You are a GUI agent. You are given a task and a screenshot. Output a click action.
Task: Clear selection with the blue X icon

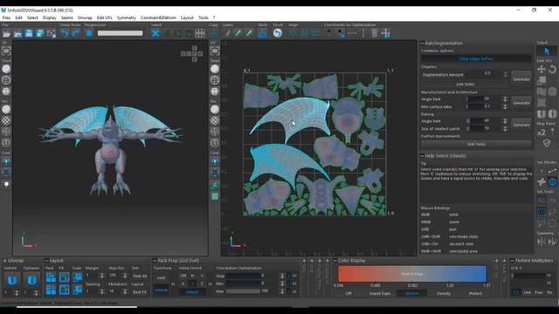(x=155, y=33)
